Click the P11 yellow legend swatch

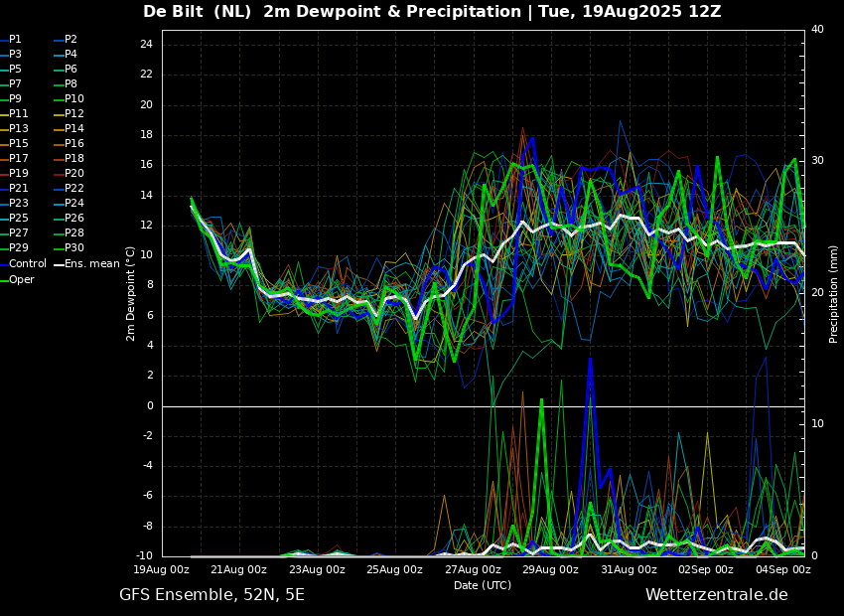4,114
